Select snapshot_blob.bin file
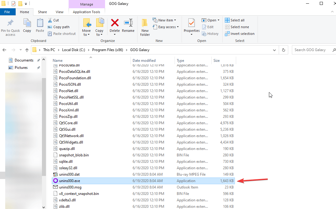The image size is (336, 209). (143, 155)
